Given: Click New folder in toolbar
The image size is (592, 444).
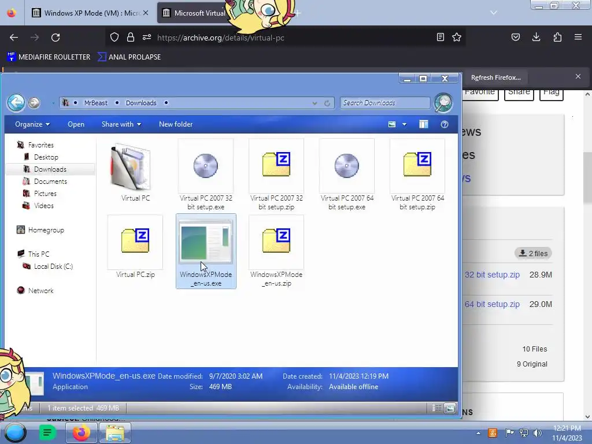Looking at the screenshot, I should (x=176, y=124).
